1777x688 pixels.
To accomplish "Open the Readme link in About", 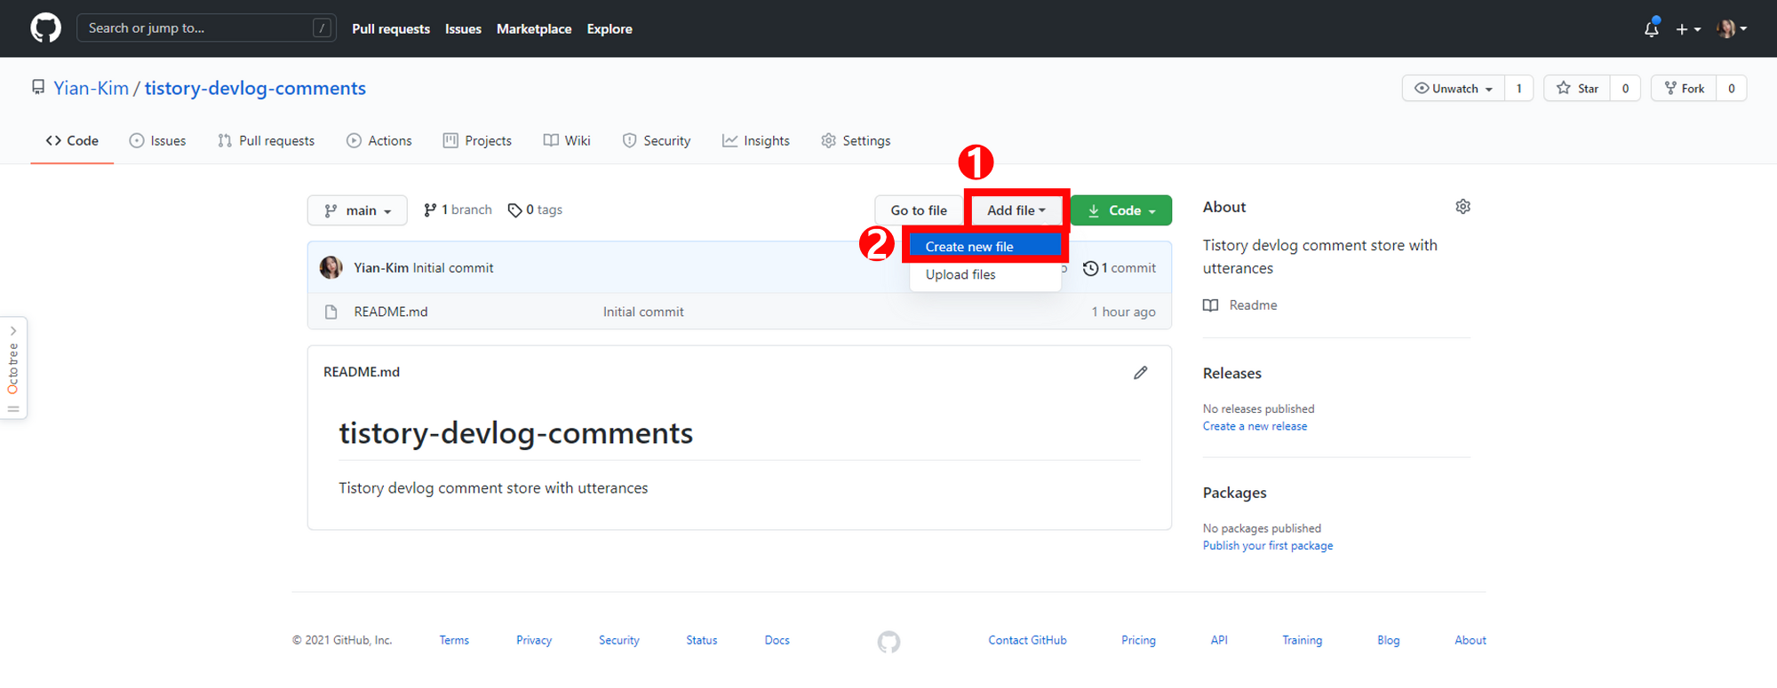I will [1240, 304].
